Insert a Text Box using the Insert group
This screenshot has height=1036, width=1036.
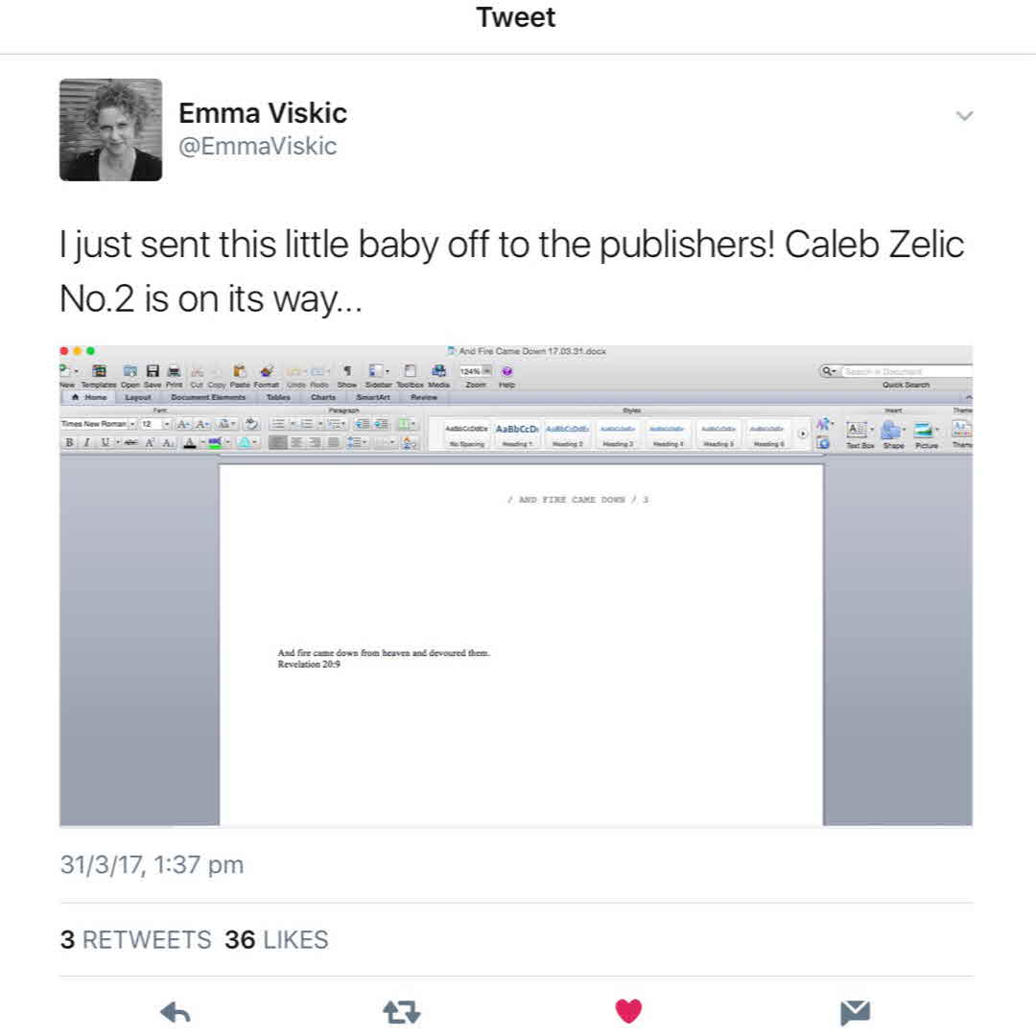pyautogui.click(x=858, y=430)
